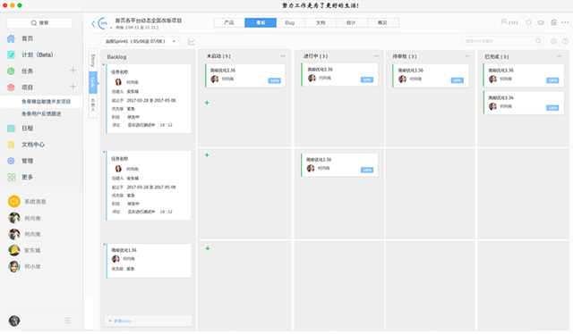
Task: Open 计划 (Beta) from the sidebar
Action: coord(30,54)
